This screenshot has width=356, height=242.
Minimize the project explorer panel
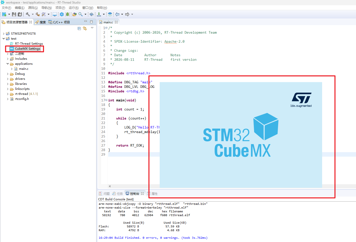click(86, 22)
